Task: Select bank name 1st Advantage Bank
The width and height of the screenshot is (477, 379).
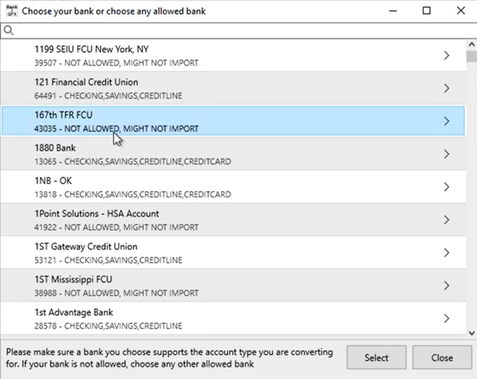Action: (x=74, y=312)
